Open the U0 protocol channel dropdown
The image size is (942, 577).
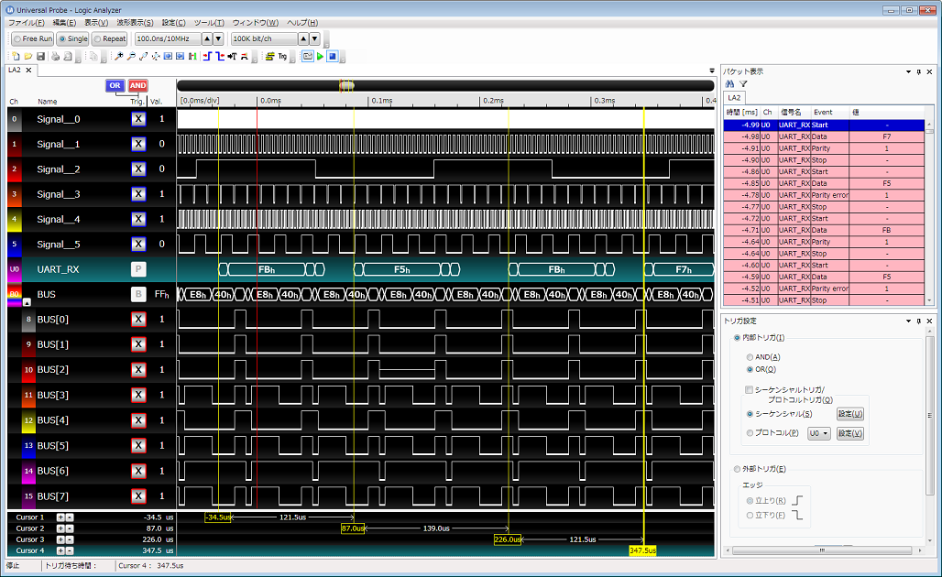(818, 433)
